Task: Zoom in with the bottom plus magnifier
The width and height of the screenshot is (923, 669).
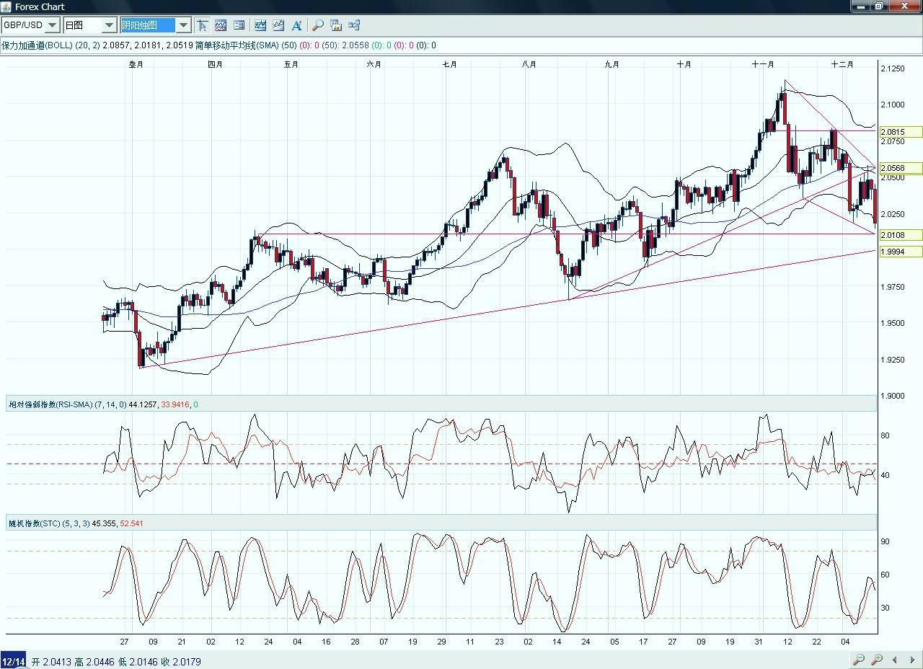Action: point(877,660)
